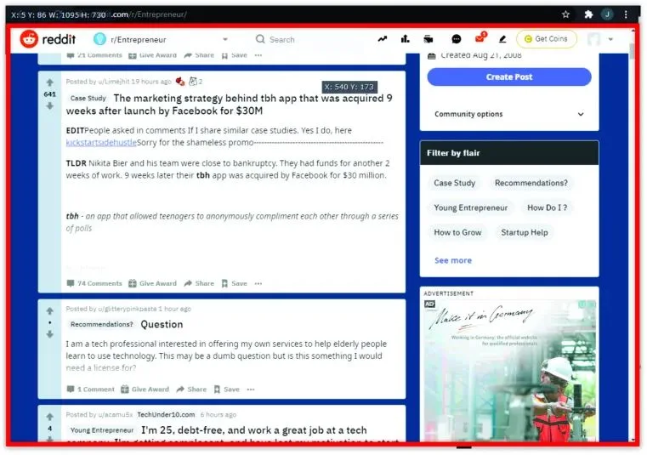Open the Popular trending arrow icon
This screenshot has height=455, width=647.
coord(383,39)
